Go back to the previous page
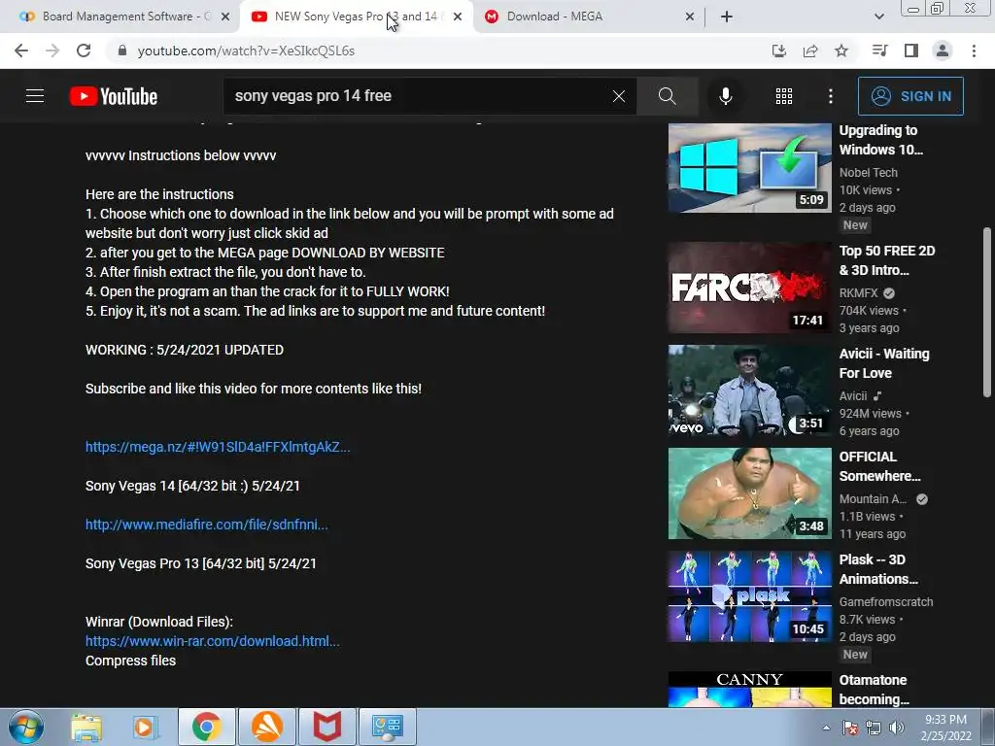This screenshot has width=995, height=746. (x=21, y=51)
